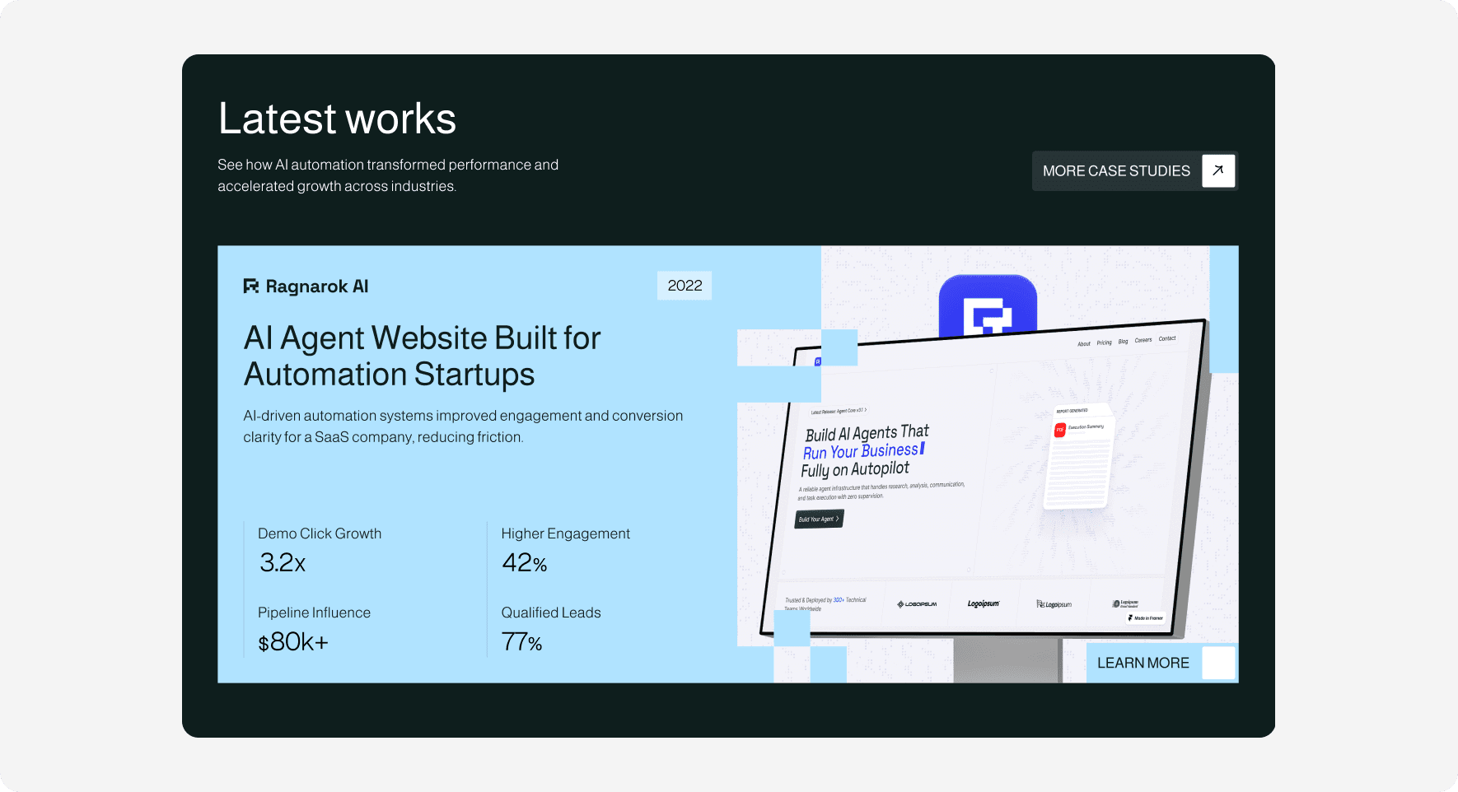Click the blue app icon above the monitor
Screen dimensions: 1458x792
[x=988, y=305]
